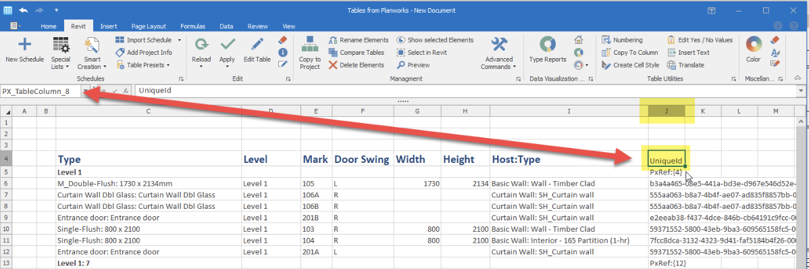The image size is (809, 269).
Task: Switch to Home tab
Action: 49,26
